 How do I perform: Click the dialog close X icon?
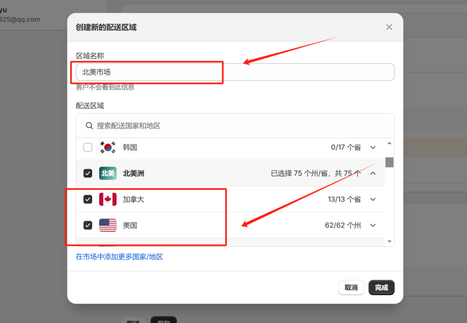click(389, 27)
